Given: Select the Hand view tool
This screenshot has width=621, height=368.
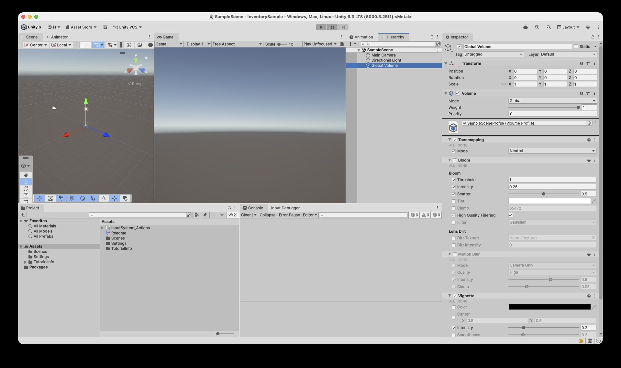Looking at the screenshot, I should click(26, 174).
